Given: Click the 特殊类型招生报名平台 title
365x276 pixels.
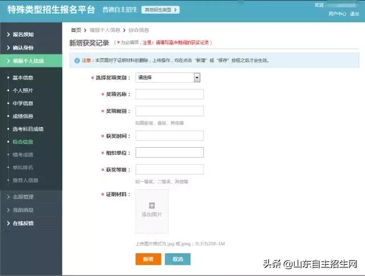Looking at the screenshot, I should tap(51, 10).
